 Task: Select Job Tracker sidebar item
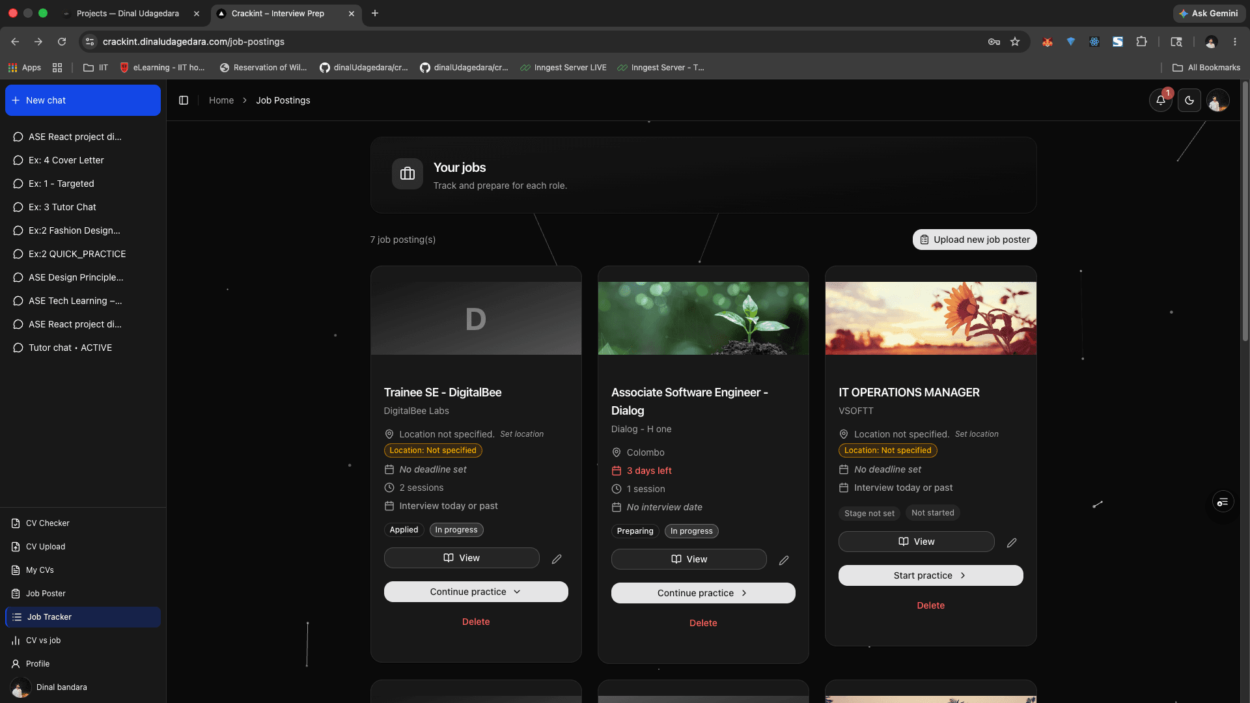(83, 617)
